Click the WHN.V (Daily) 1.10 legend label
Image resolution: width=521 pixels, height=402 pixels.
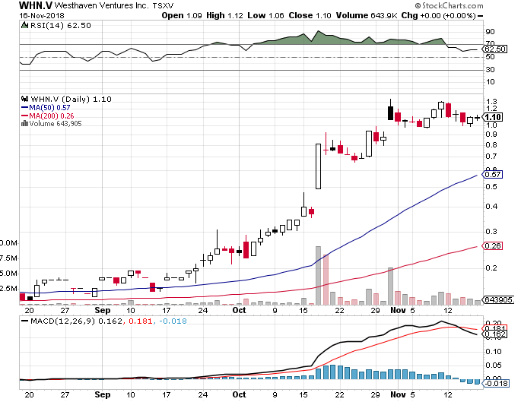click(71, 99)
